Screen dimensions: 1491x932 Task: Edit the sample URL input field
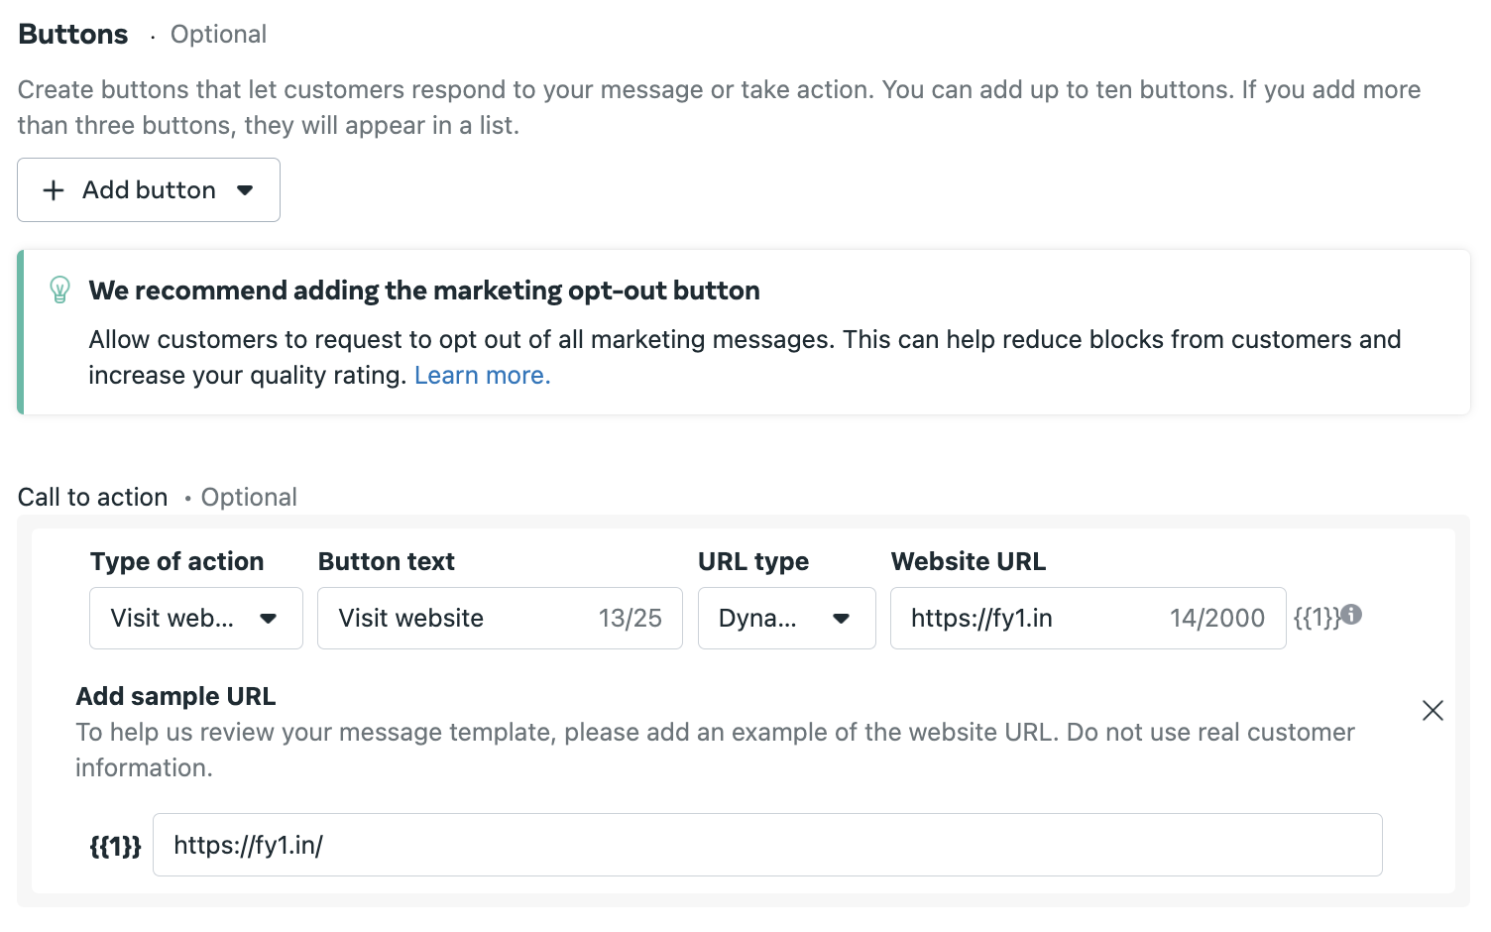click(766, 845)
